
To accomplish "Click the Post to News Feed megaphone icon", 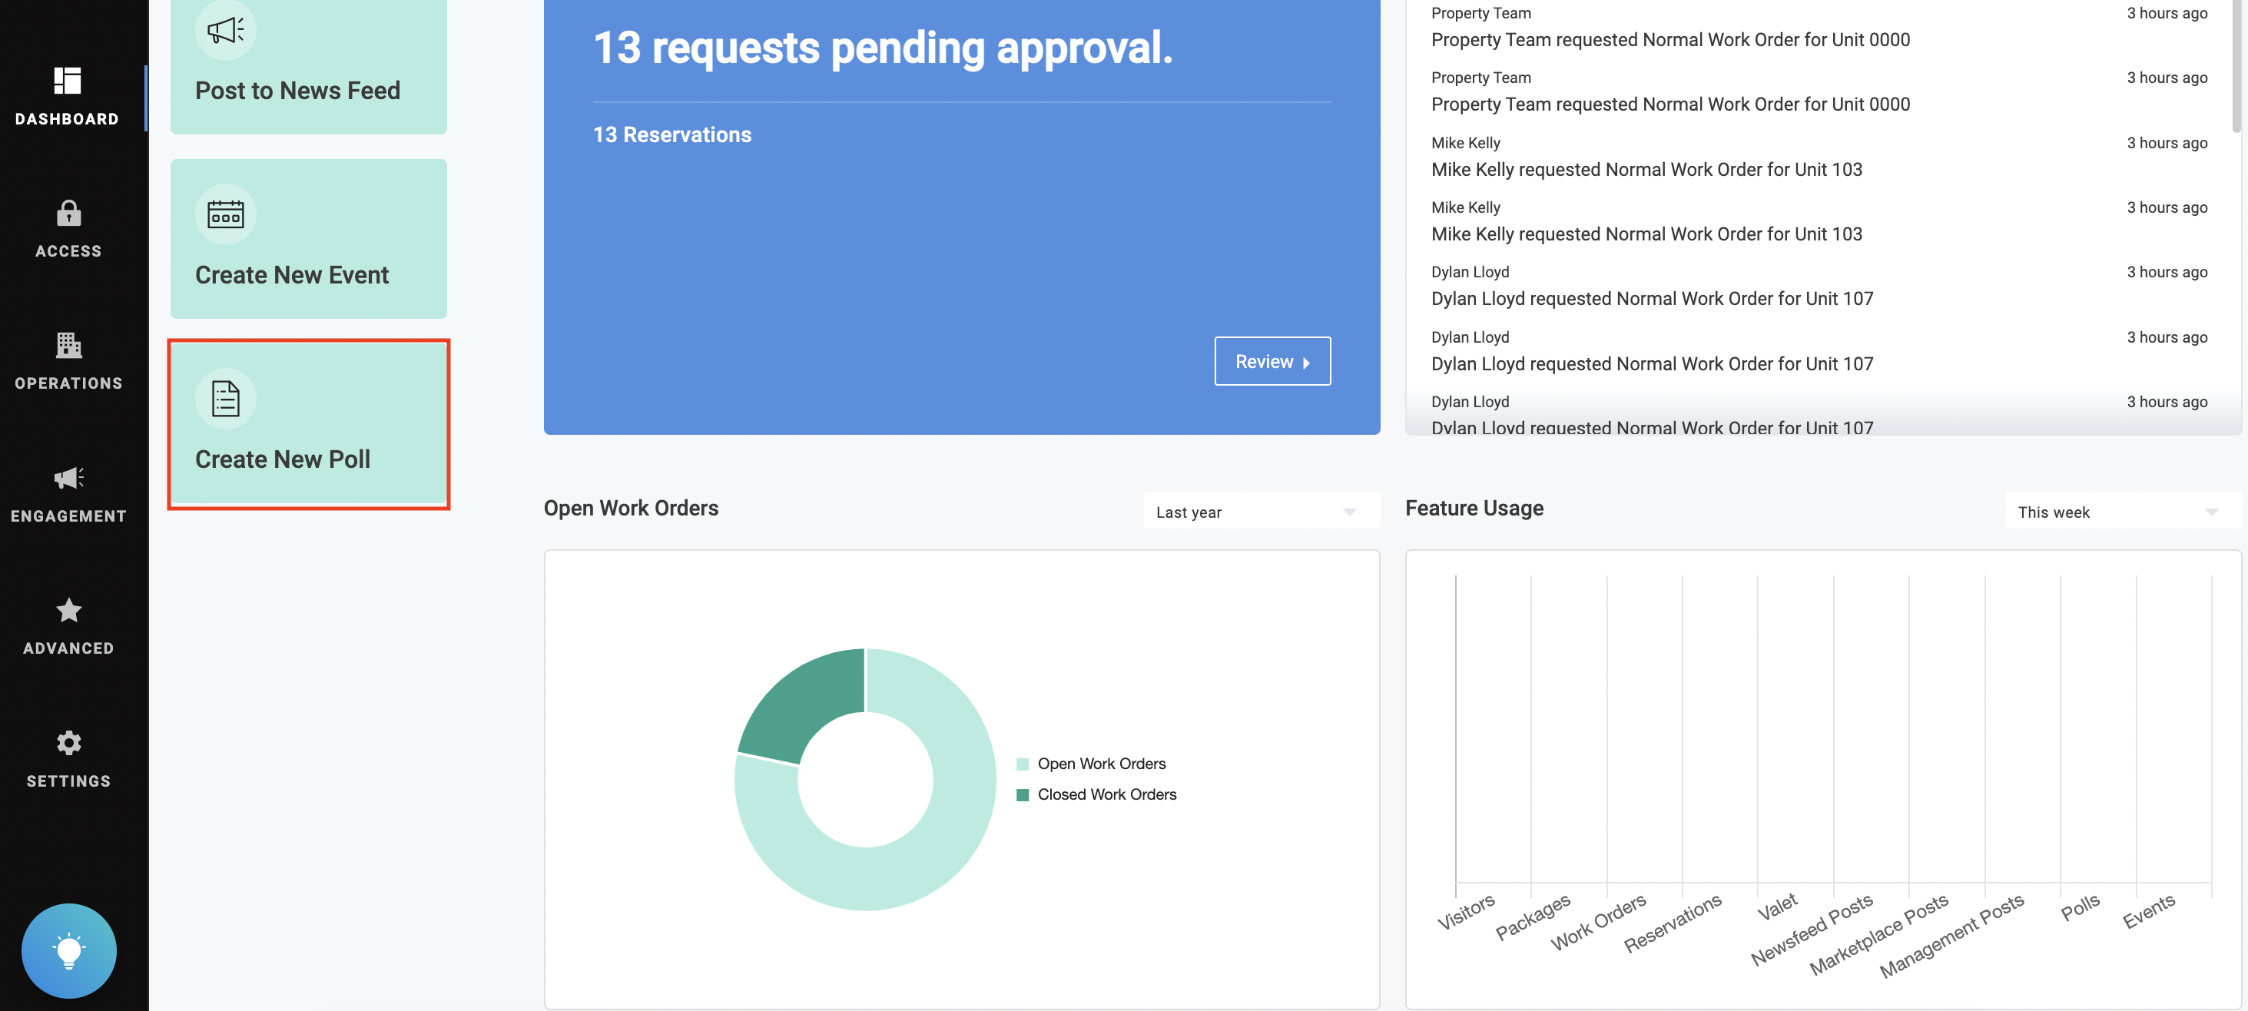I will coord(225,31).
